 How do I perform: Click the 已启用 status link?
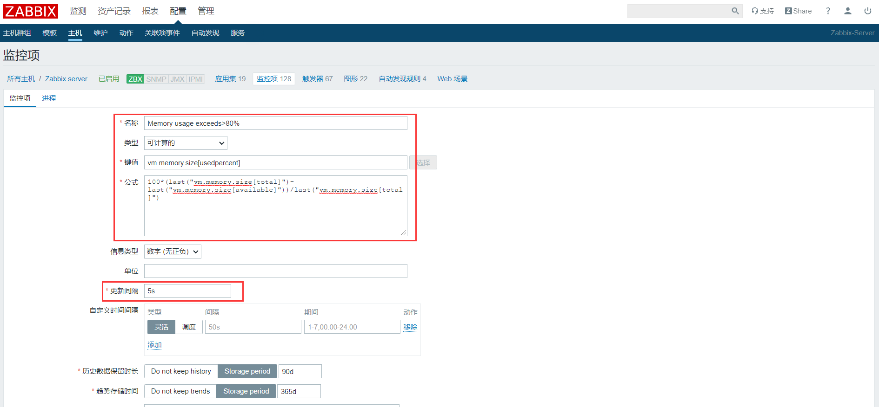pyautogui.click(x=109, y=79)
